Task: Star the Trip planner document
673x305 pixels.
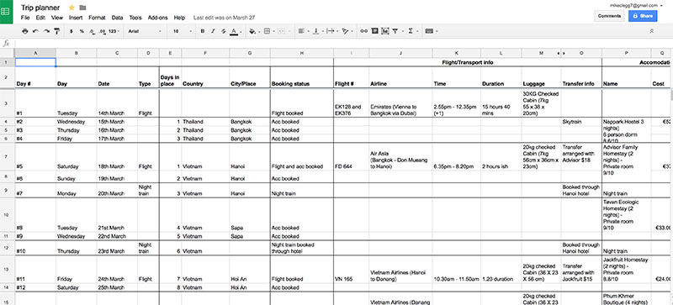Action: point(72,8)
